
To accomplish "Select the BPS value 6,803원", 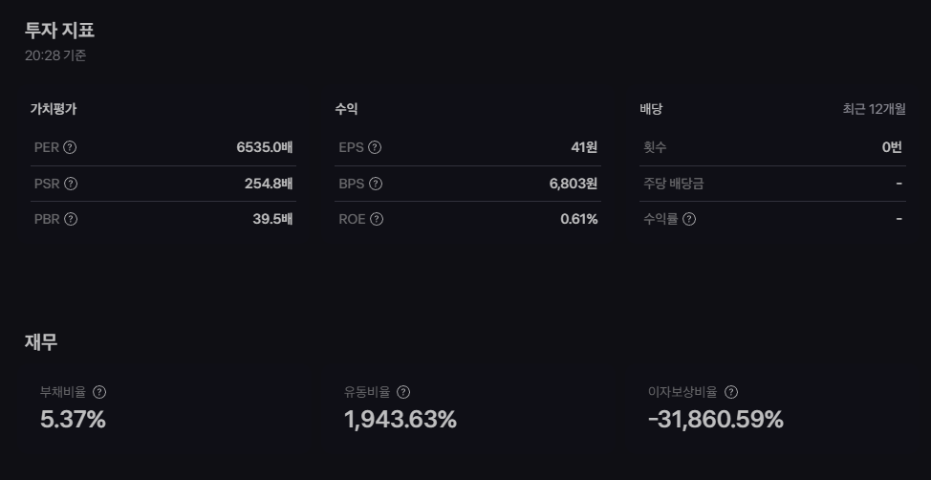I will [573, 184].
